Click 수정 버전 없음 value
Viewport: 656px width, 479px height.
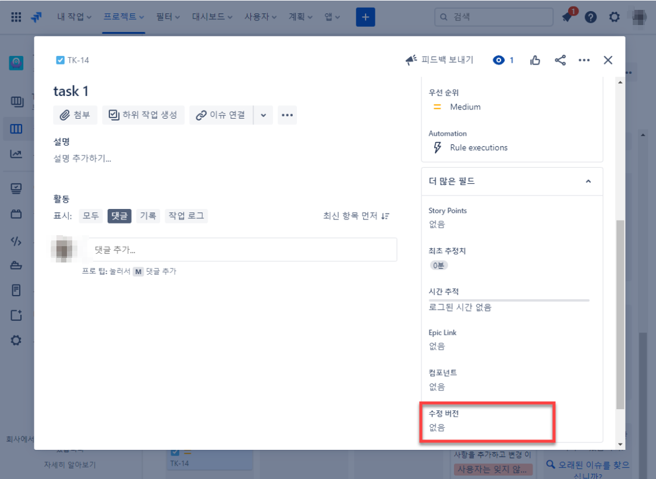point(437,428)
